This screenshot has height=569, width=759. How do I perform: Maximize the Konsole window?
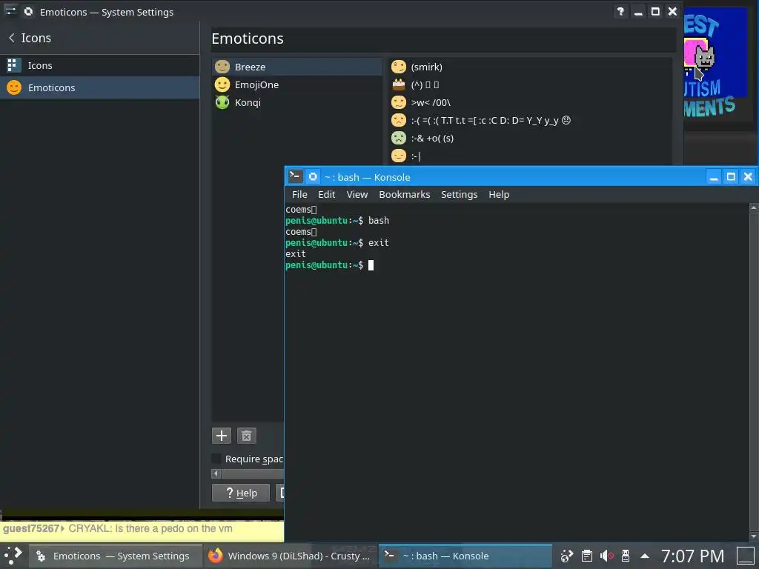[x=730, y=176]
